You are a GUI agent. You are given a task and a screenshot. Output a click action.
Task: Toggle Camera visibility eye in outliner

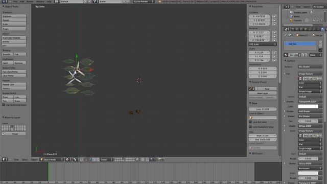coord(314,20)
